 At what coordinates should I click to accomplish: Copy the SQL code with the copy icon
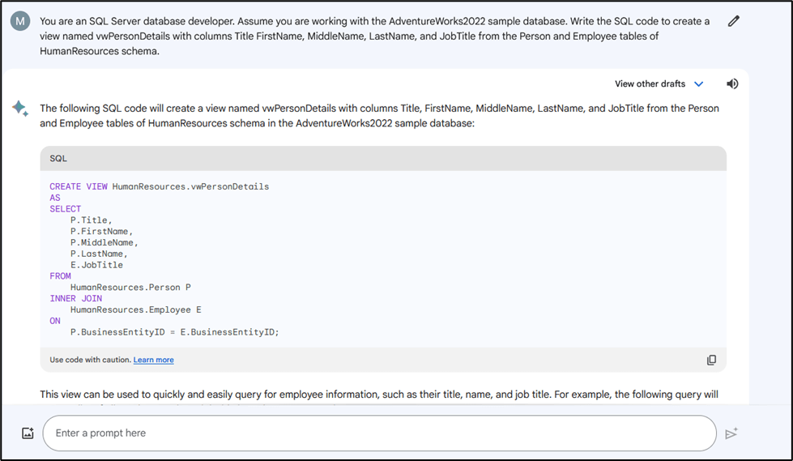(x=711, y=360)
